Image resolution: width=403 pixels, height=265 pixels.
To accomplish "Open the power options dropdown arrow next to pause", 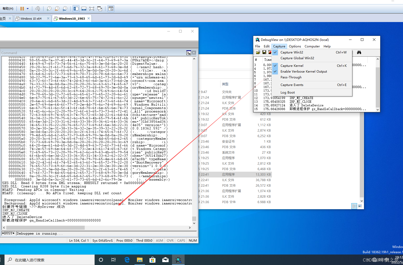I will [28, 9].
